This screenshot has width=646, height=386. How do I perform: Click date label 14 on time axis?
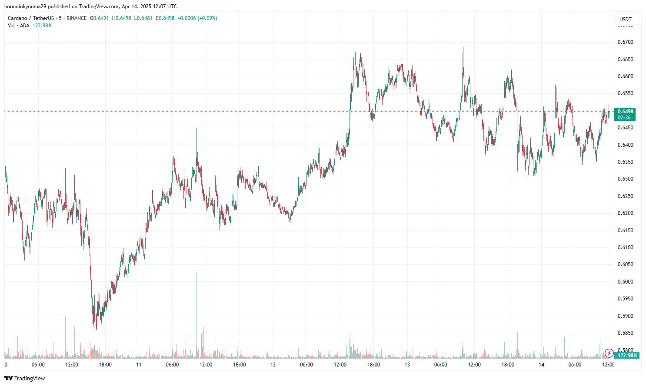[x=541, y=365]
